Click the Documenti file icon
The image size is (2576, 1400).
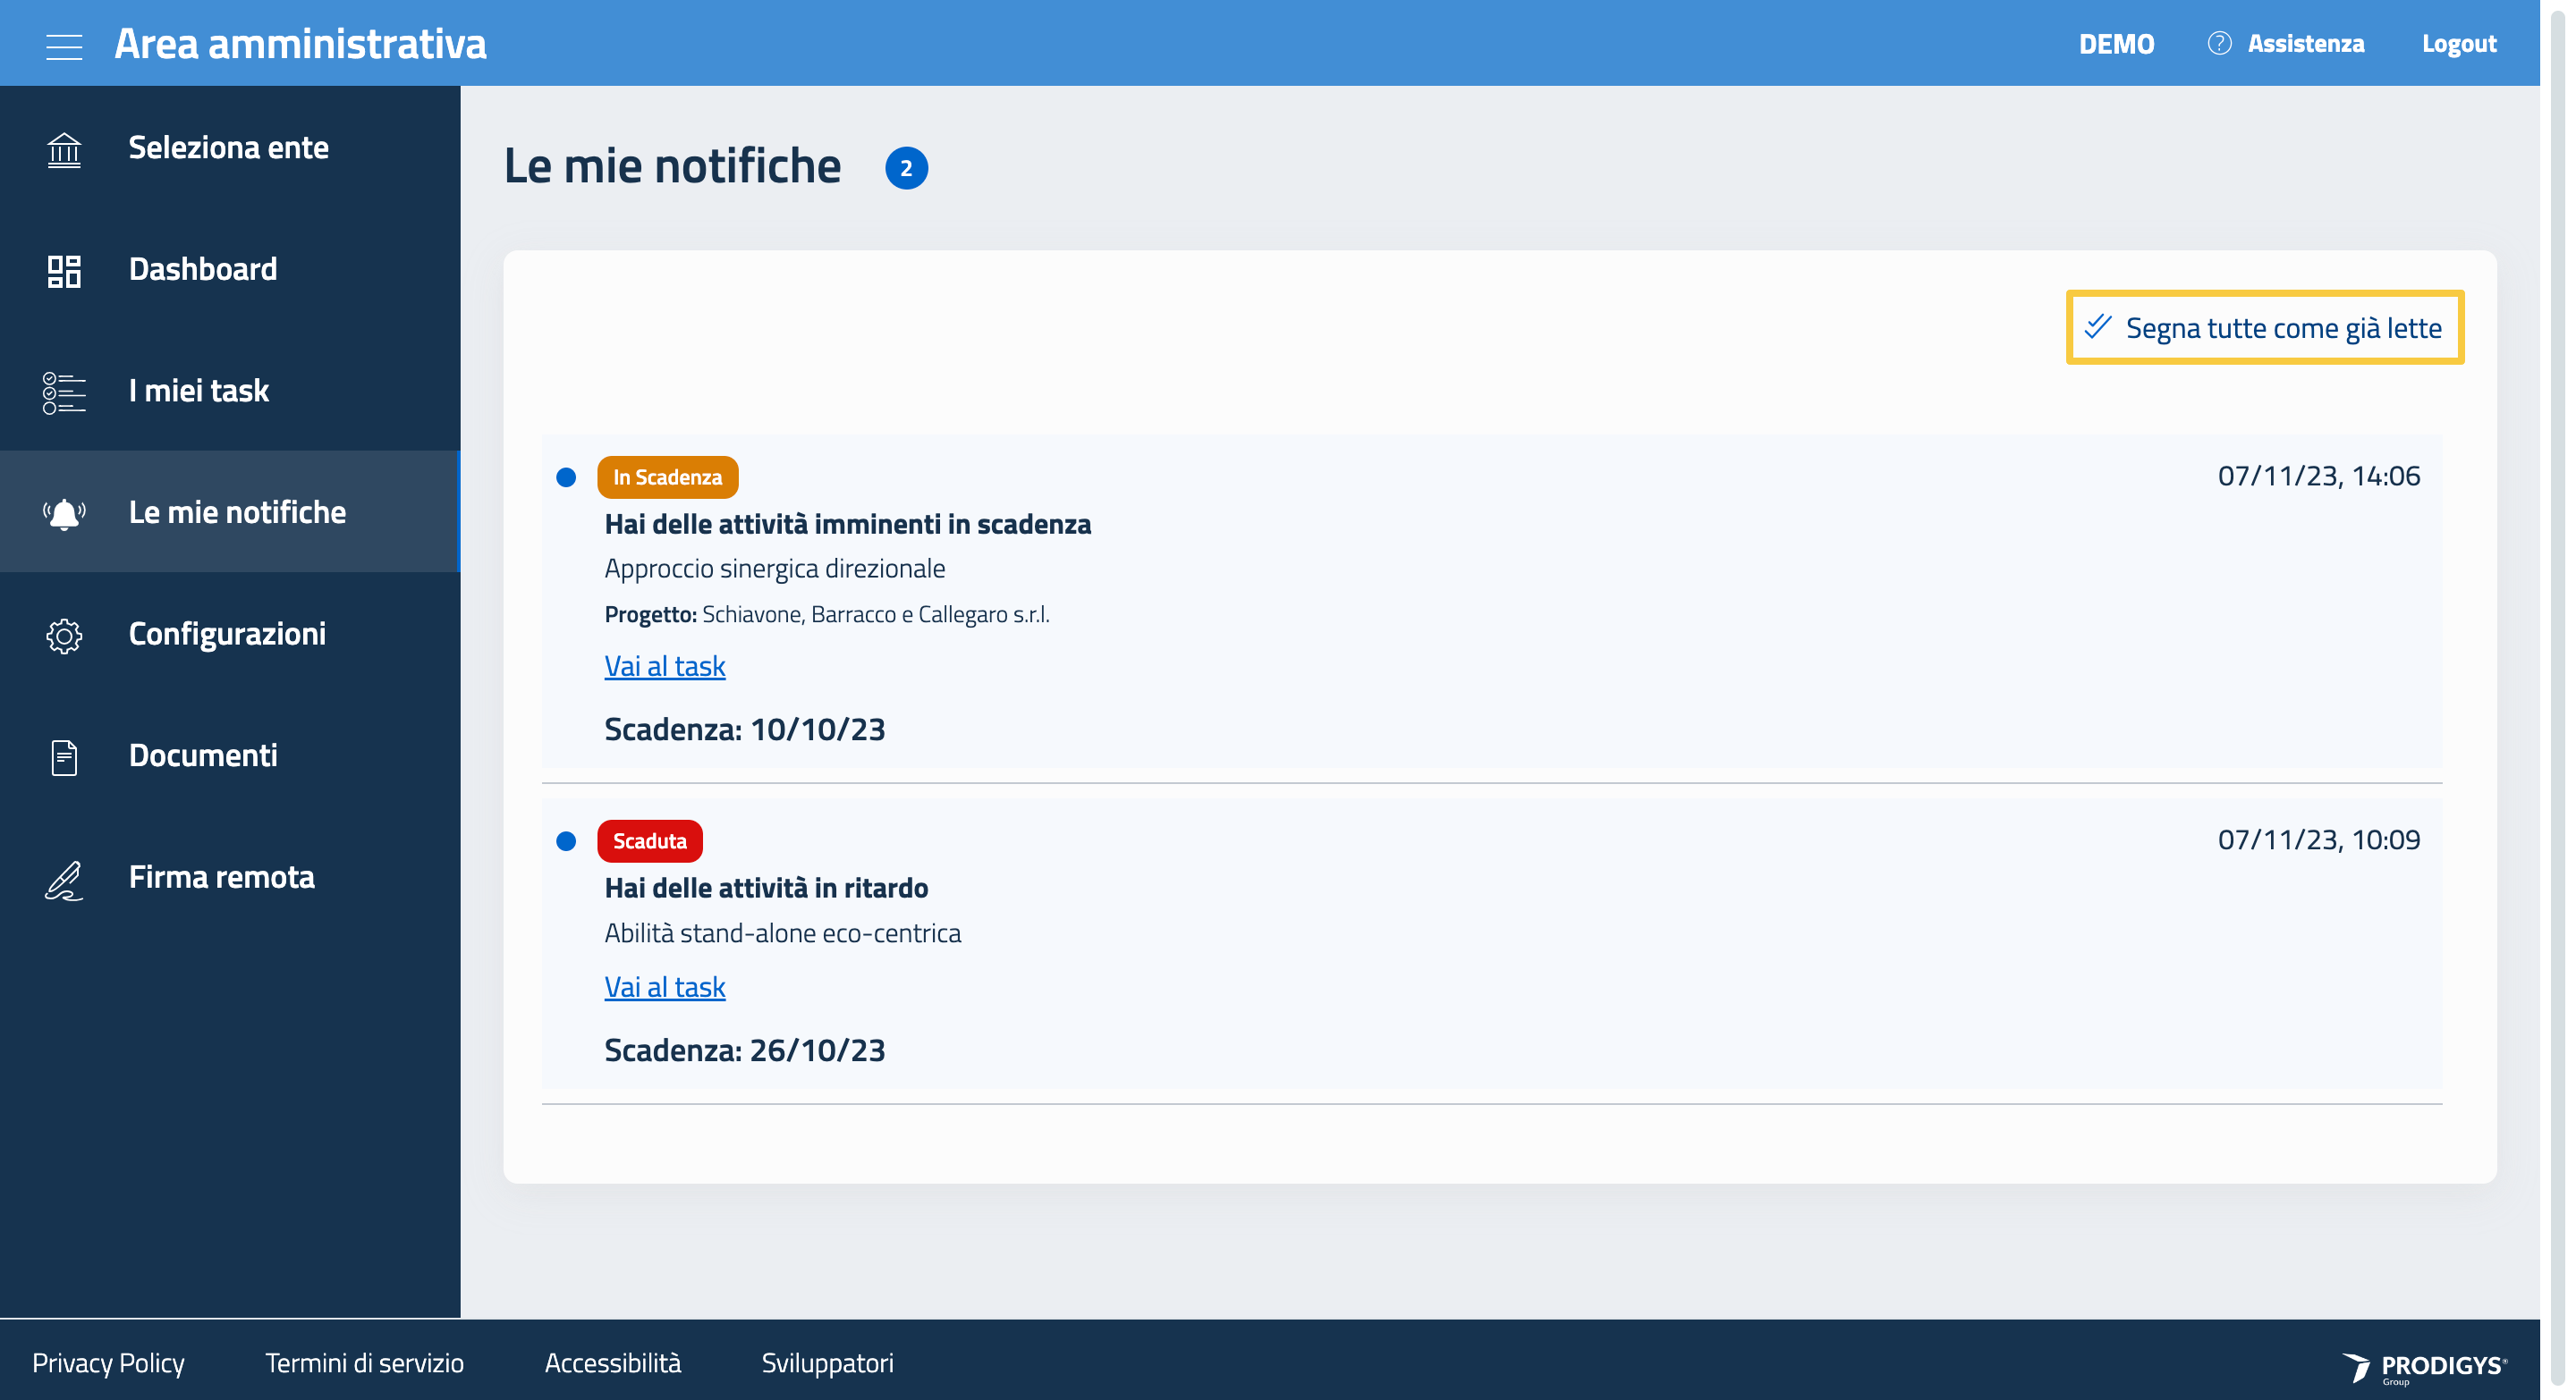[64, 756]
